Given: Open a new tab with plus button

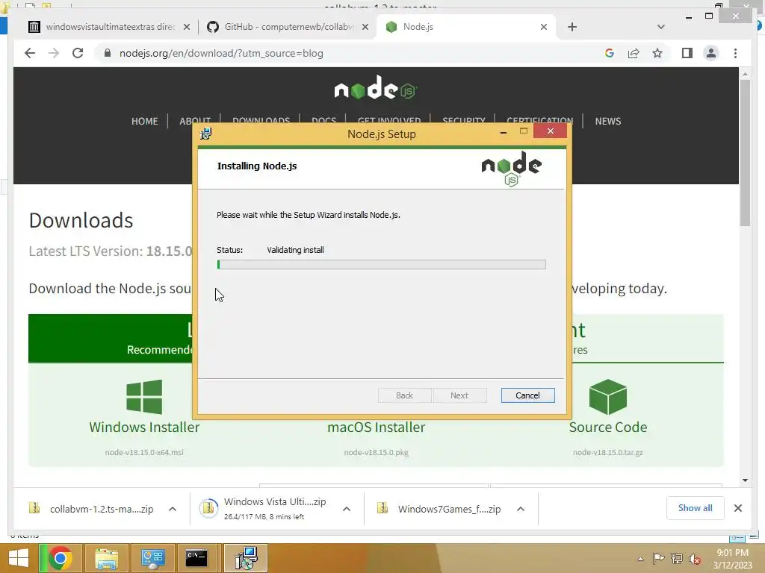Looking at the screenshot, I should pyautogui.click(x=572, y=27).
